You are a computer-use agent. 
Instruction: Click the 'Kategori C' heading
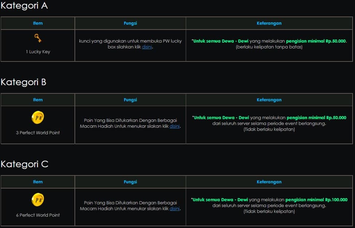[x=24, y=164]
